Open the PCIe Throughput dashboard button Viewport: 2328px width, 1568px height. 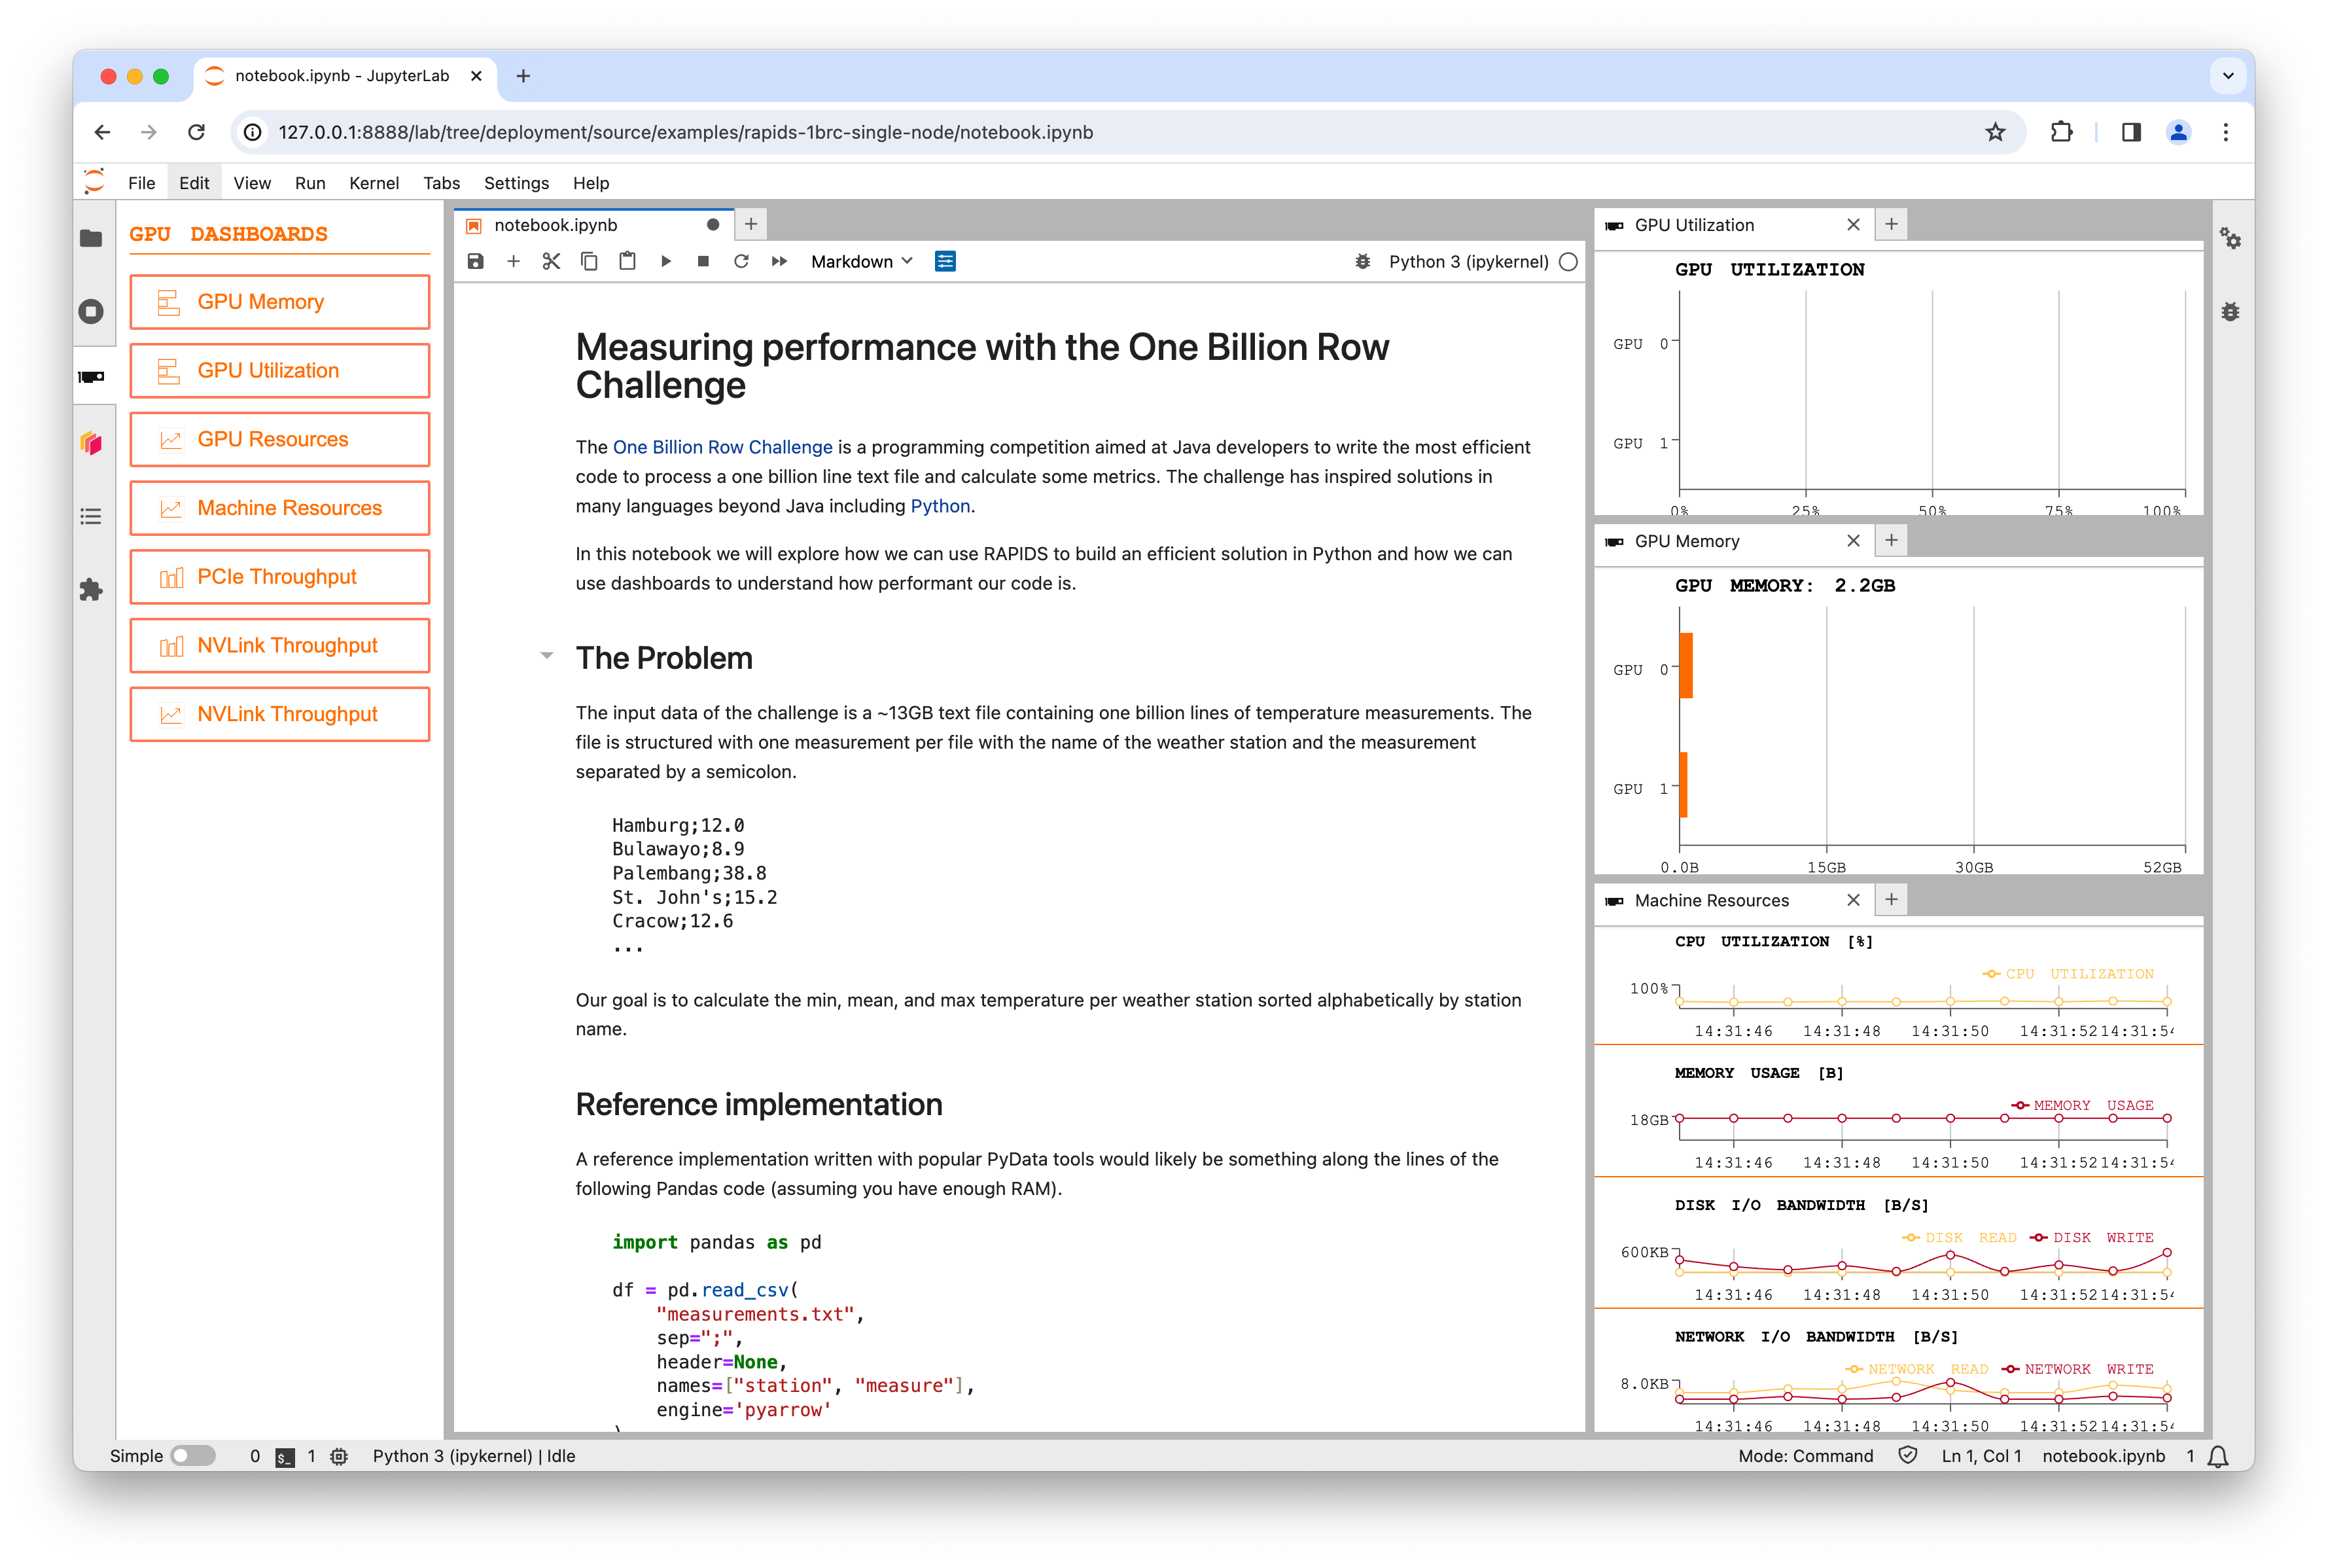pyautogui.click(x=280, y=577)
